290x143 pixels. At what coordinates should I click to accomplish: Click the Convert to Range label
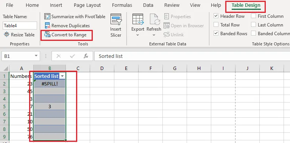tap(69, 34)
